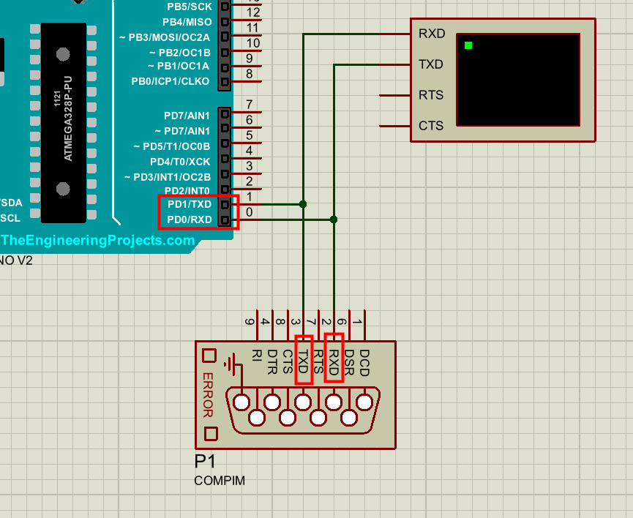Viewport: 633px width, 518px height.
Task: Click the CTS pin of the Virtual Terminal
Action: click(x=430, y=126)
